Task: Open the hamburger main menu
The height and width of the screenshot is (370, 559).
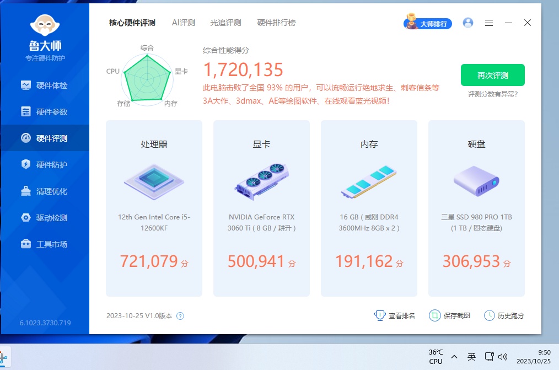Action: pos(489,23)
